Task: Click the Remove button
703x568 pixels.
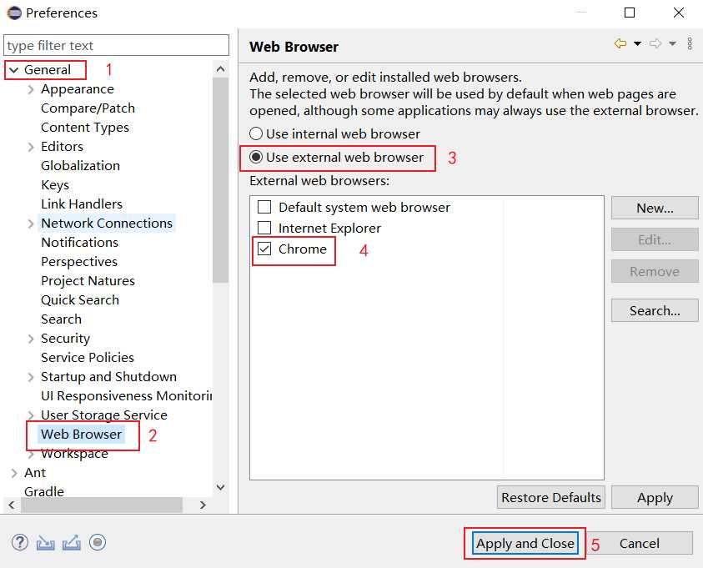Action: [x=655, y=271]
